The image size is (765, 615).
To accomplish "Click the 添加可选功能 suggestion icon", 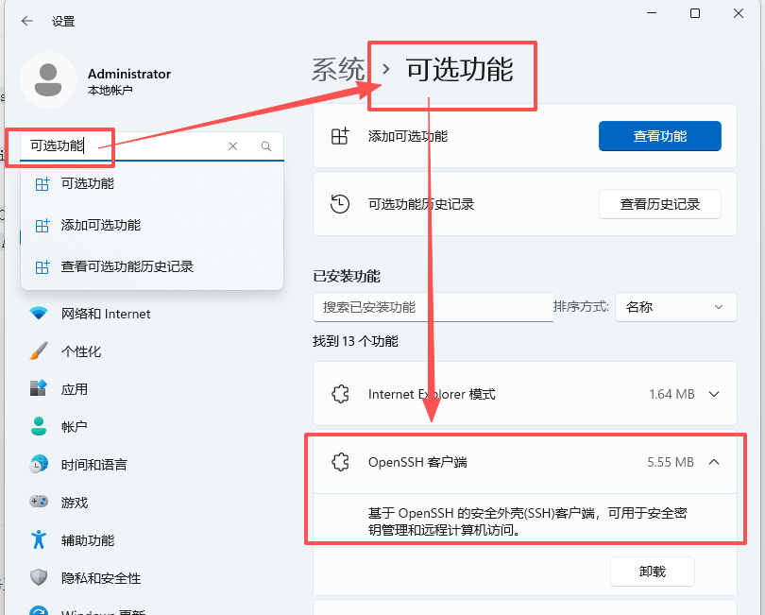I will coord(42,226).
